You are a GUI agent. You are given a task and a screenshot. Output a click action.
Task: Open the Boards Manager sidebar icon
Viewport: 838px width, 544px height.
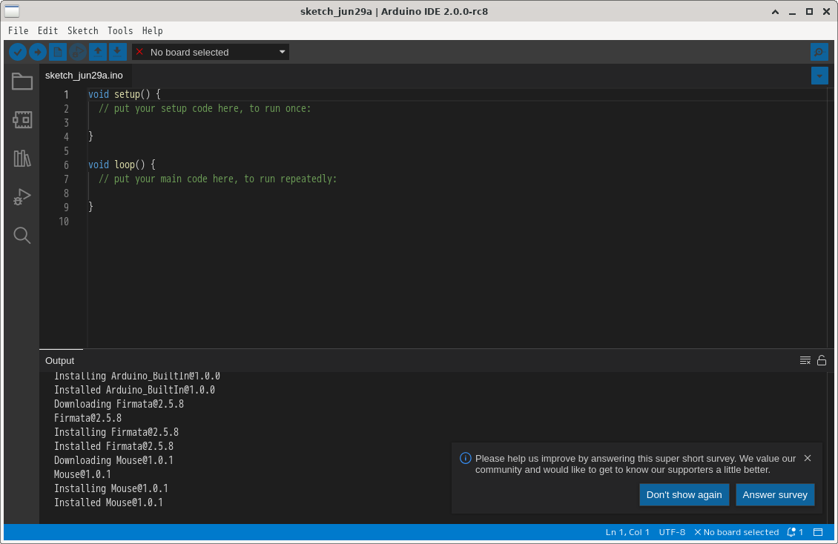(x=22, y=119)
